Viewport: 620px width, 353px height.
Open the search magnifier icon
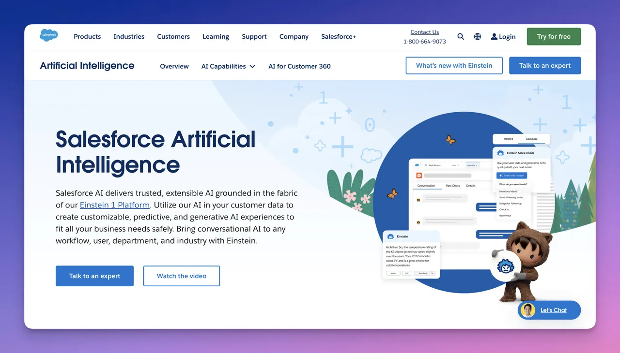click(461, 36)
